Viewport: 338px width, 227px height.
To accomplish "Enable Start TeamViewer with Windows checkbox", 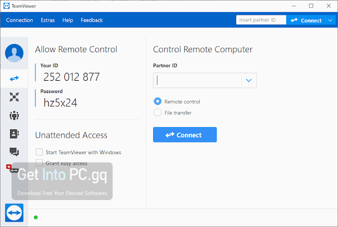I will tap(39, 152).
